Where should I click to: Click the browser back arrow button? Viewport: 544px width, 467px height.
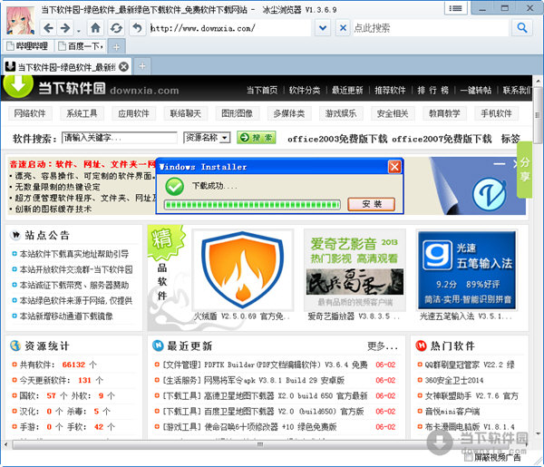click(49, 28)
